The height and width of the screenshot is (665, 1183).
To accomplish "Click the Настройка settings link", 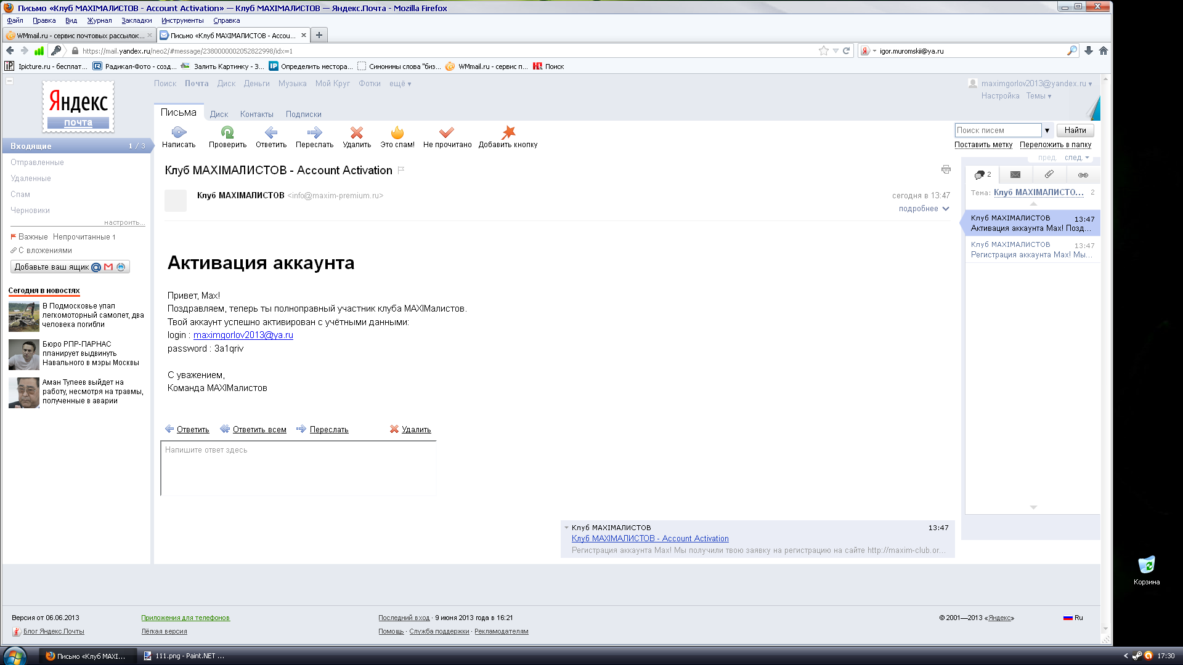I will tap(1000, 96).
